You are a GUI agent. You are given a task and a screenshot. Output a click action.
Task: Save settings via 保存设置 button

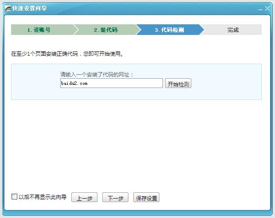(x=146, y=198)
